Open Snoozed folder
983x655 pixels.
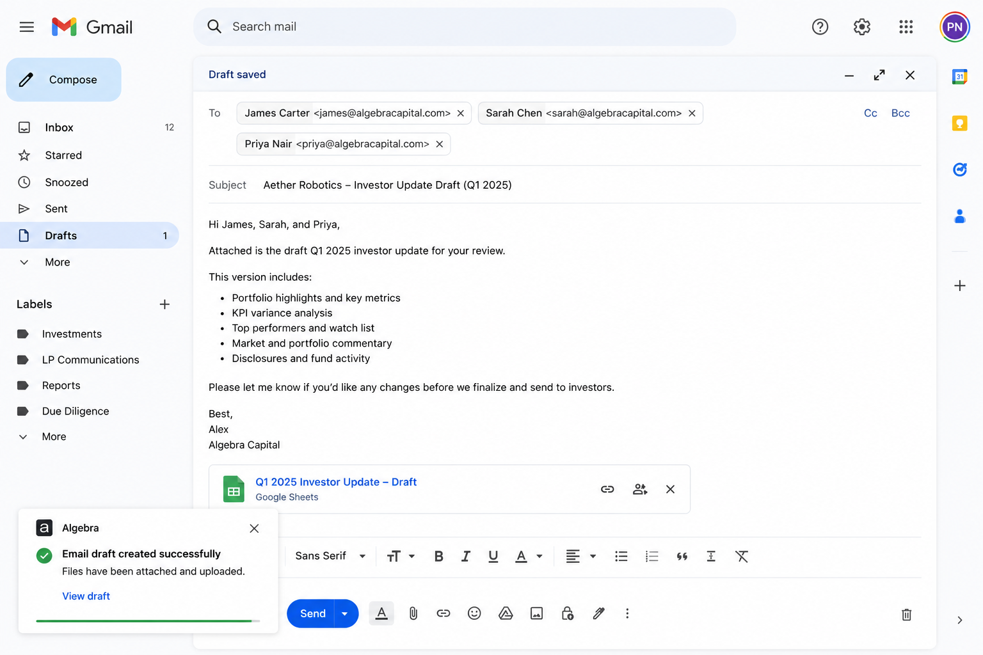(90, 182)
